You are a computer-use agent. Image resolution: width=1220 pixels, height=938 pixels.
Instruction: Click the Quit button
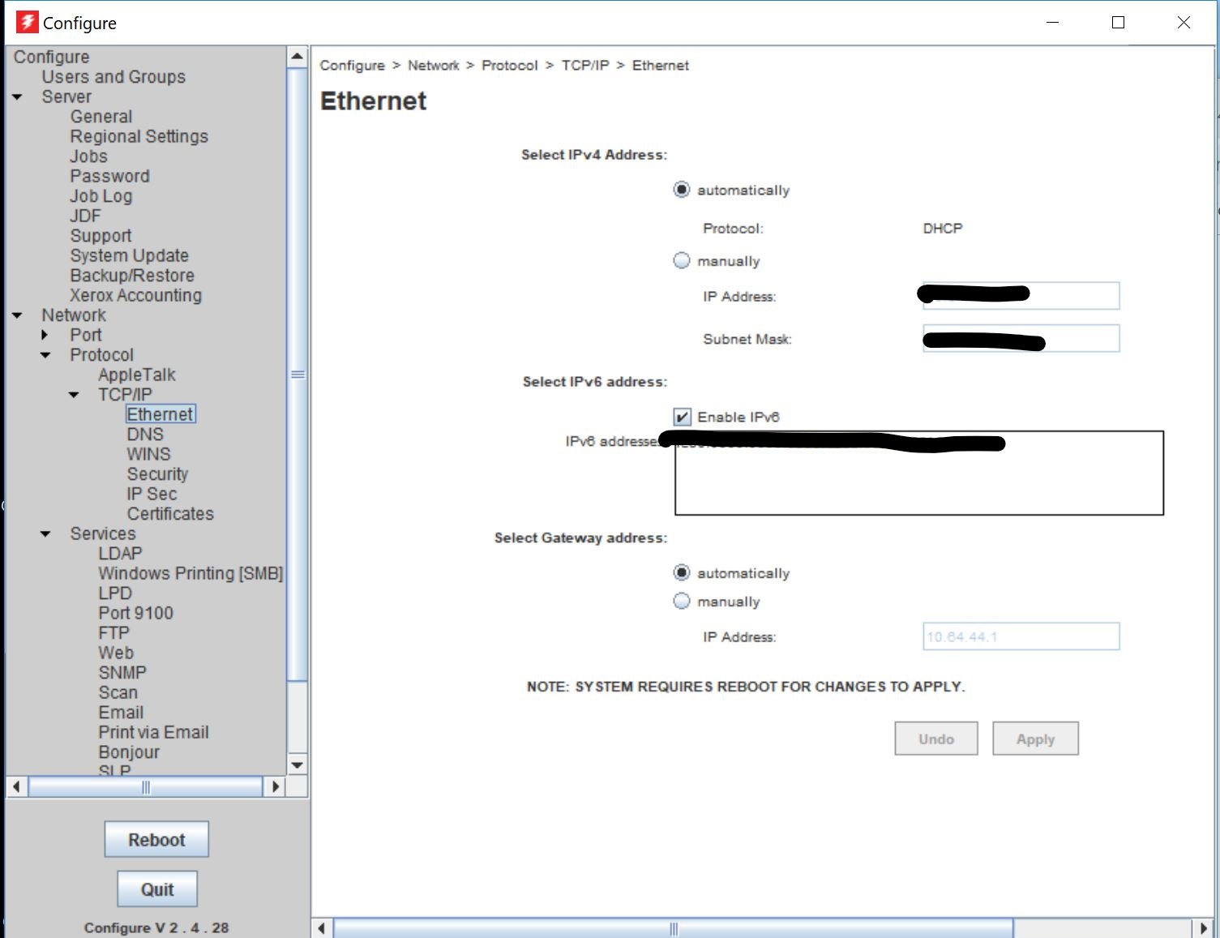pyautogui.click(x=156, y=889)
